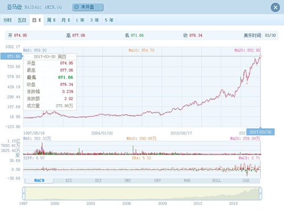Screen dimensions: 284x213
Task: Click the 2017/03/30 date axis marker
Action: [x=260, y=132]
